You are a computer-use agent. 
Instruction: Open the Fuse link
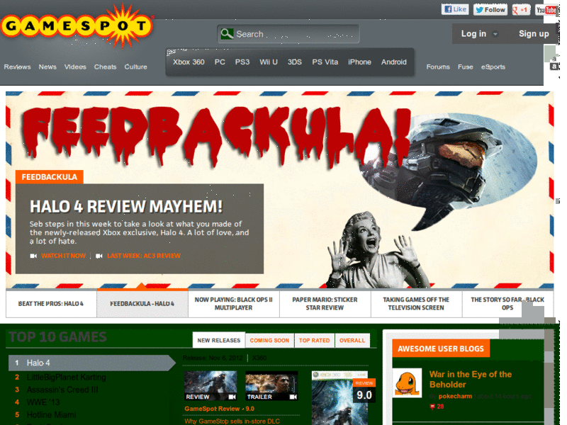(466, 67)
